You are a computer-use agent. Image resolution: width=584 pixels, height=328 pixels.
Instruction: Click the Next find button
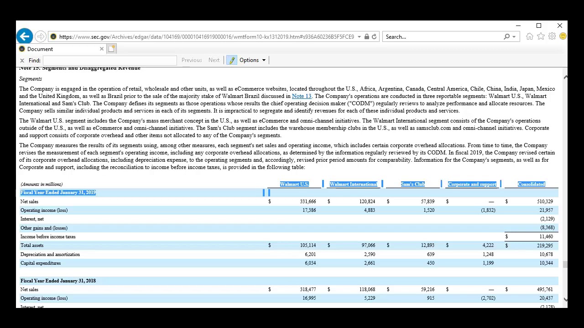click(x=214, y=60)
